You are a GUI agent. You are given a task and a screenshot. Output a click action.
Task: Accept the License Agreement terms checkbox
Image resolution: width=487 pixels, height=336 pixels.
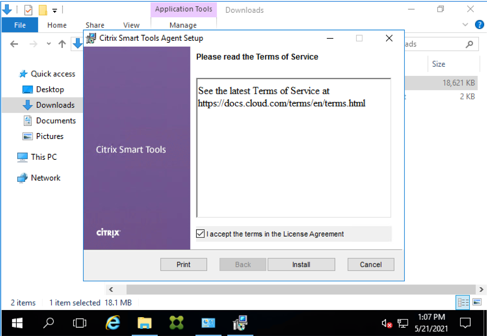200,234
